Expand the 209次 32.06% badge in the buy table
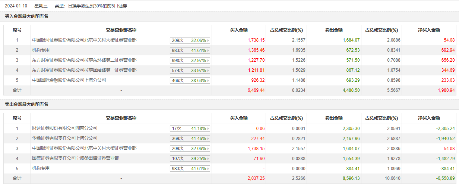459x185 pixels. [190, 40]
